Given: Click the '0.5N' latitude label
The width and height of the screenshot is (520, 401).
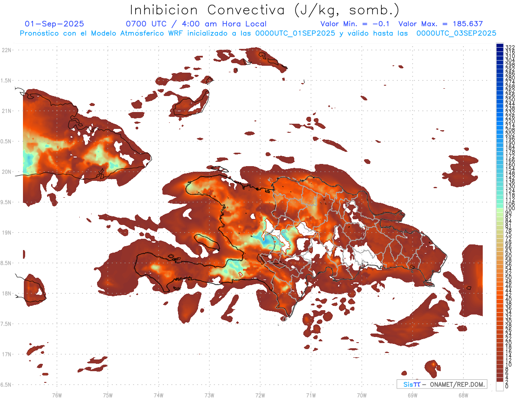Looking at the screenshot, I should pos(6,141).
